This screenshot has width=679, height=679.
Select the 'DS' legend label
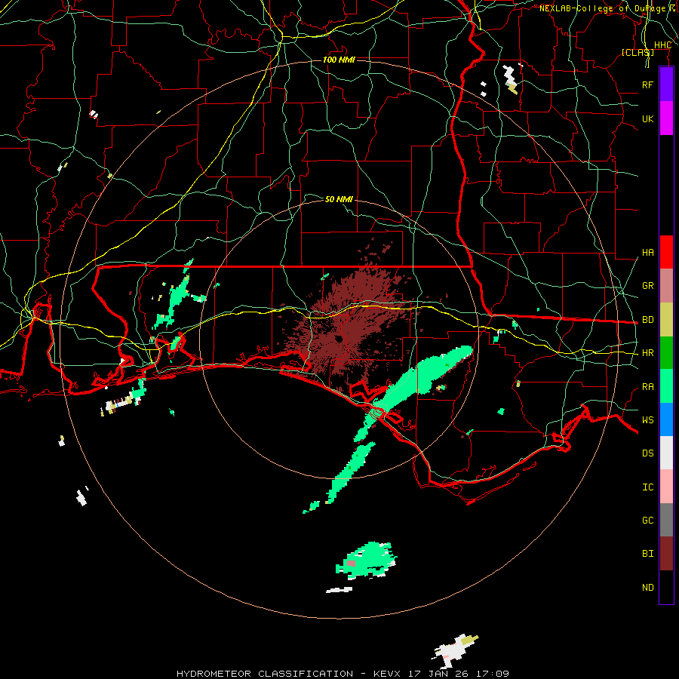(647, 453)
